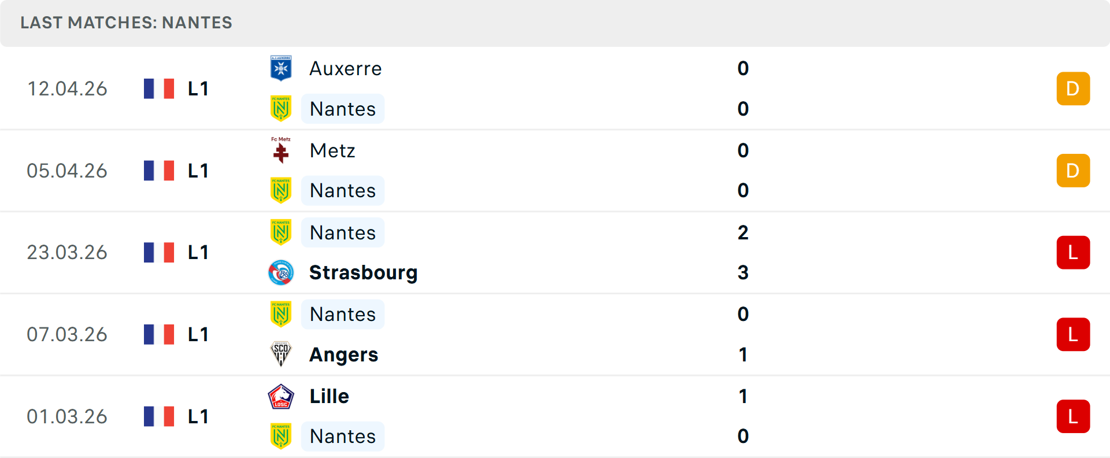Click the Strasbourg club logo

(x=281, y=272)
